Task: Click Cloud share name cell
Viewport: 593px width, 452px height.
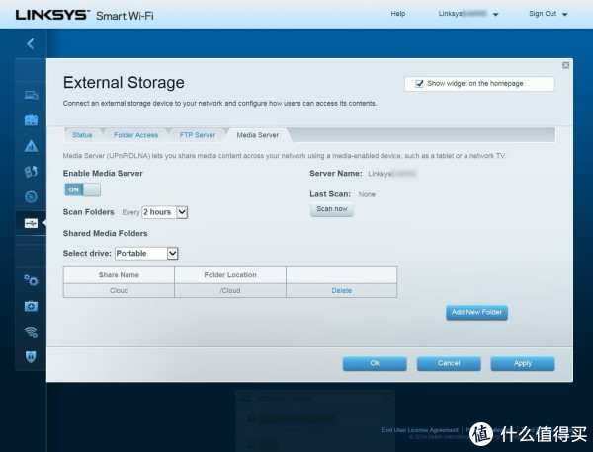Action: 119,291
